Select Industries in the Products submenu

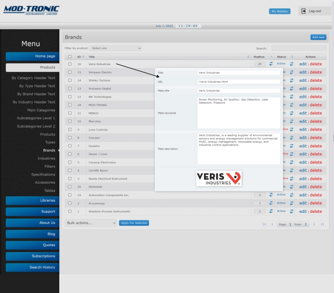click(46, 159)
